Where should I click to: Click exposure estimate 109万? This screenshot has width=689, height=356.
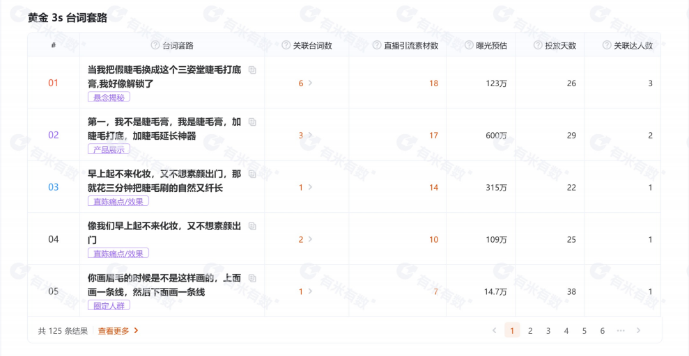[x=497, y=239]
